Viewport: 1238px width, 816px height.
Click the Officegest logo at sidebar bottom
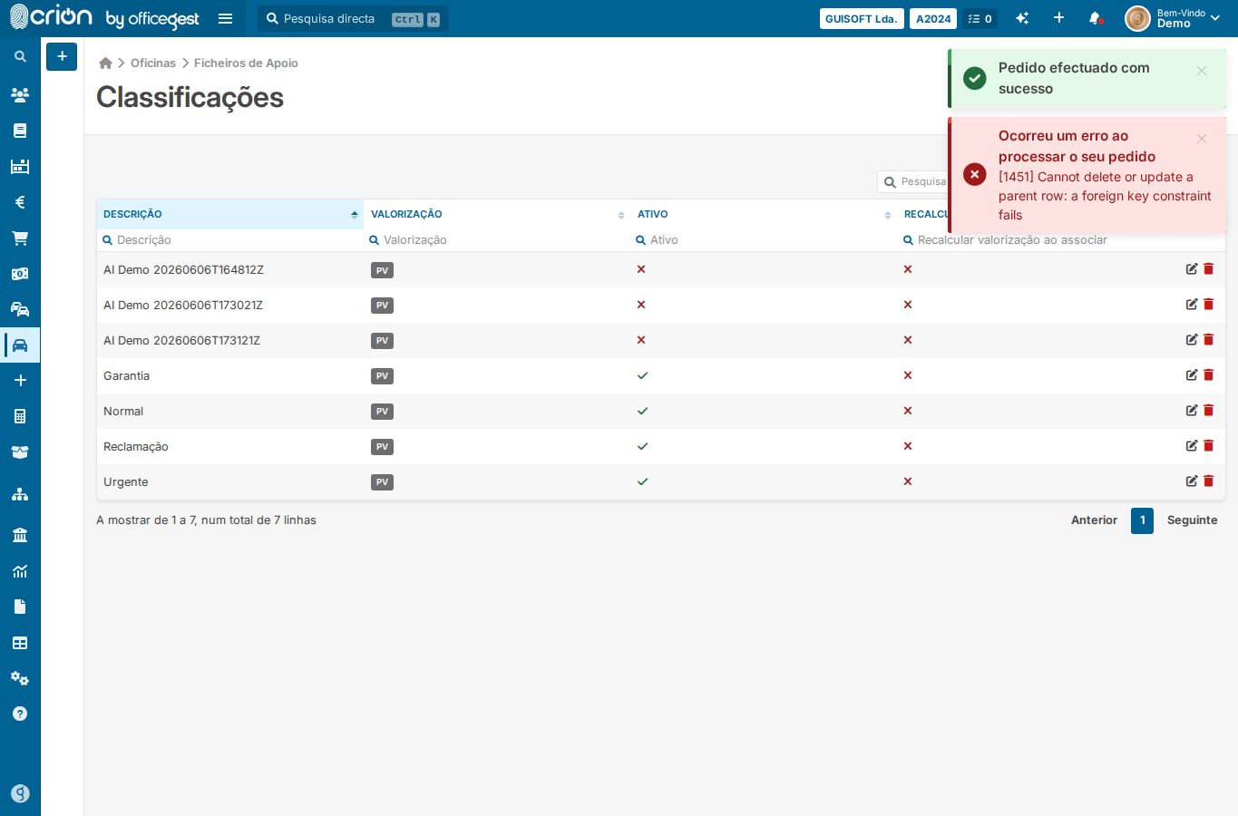click(x=20, y=793)
